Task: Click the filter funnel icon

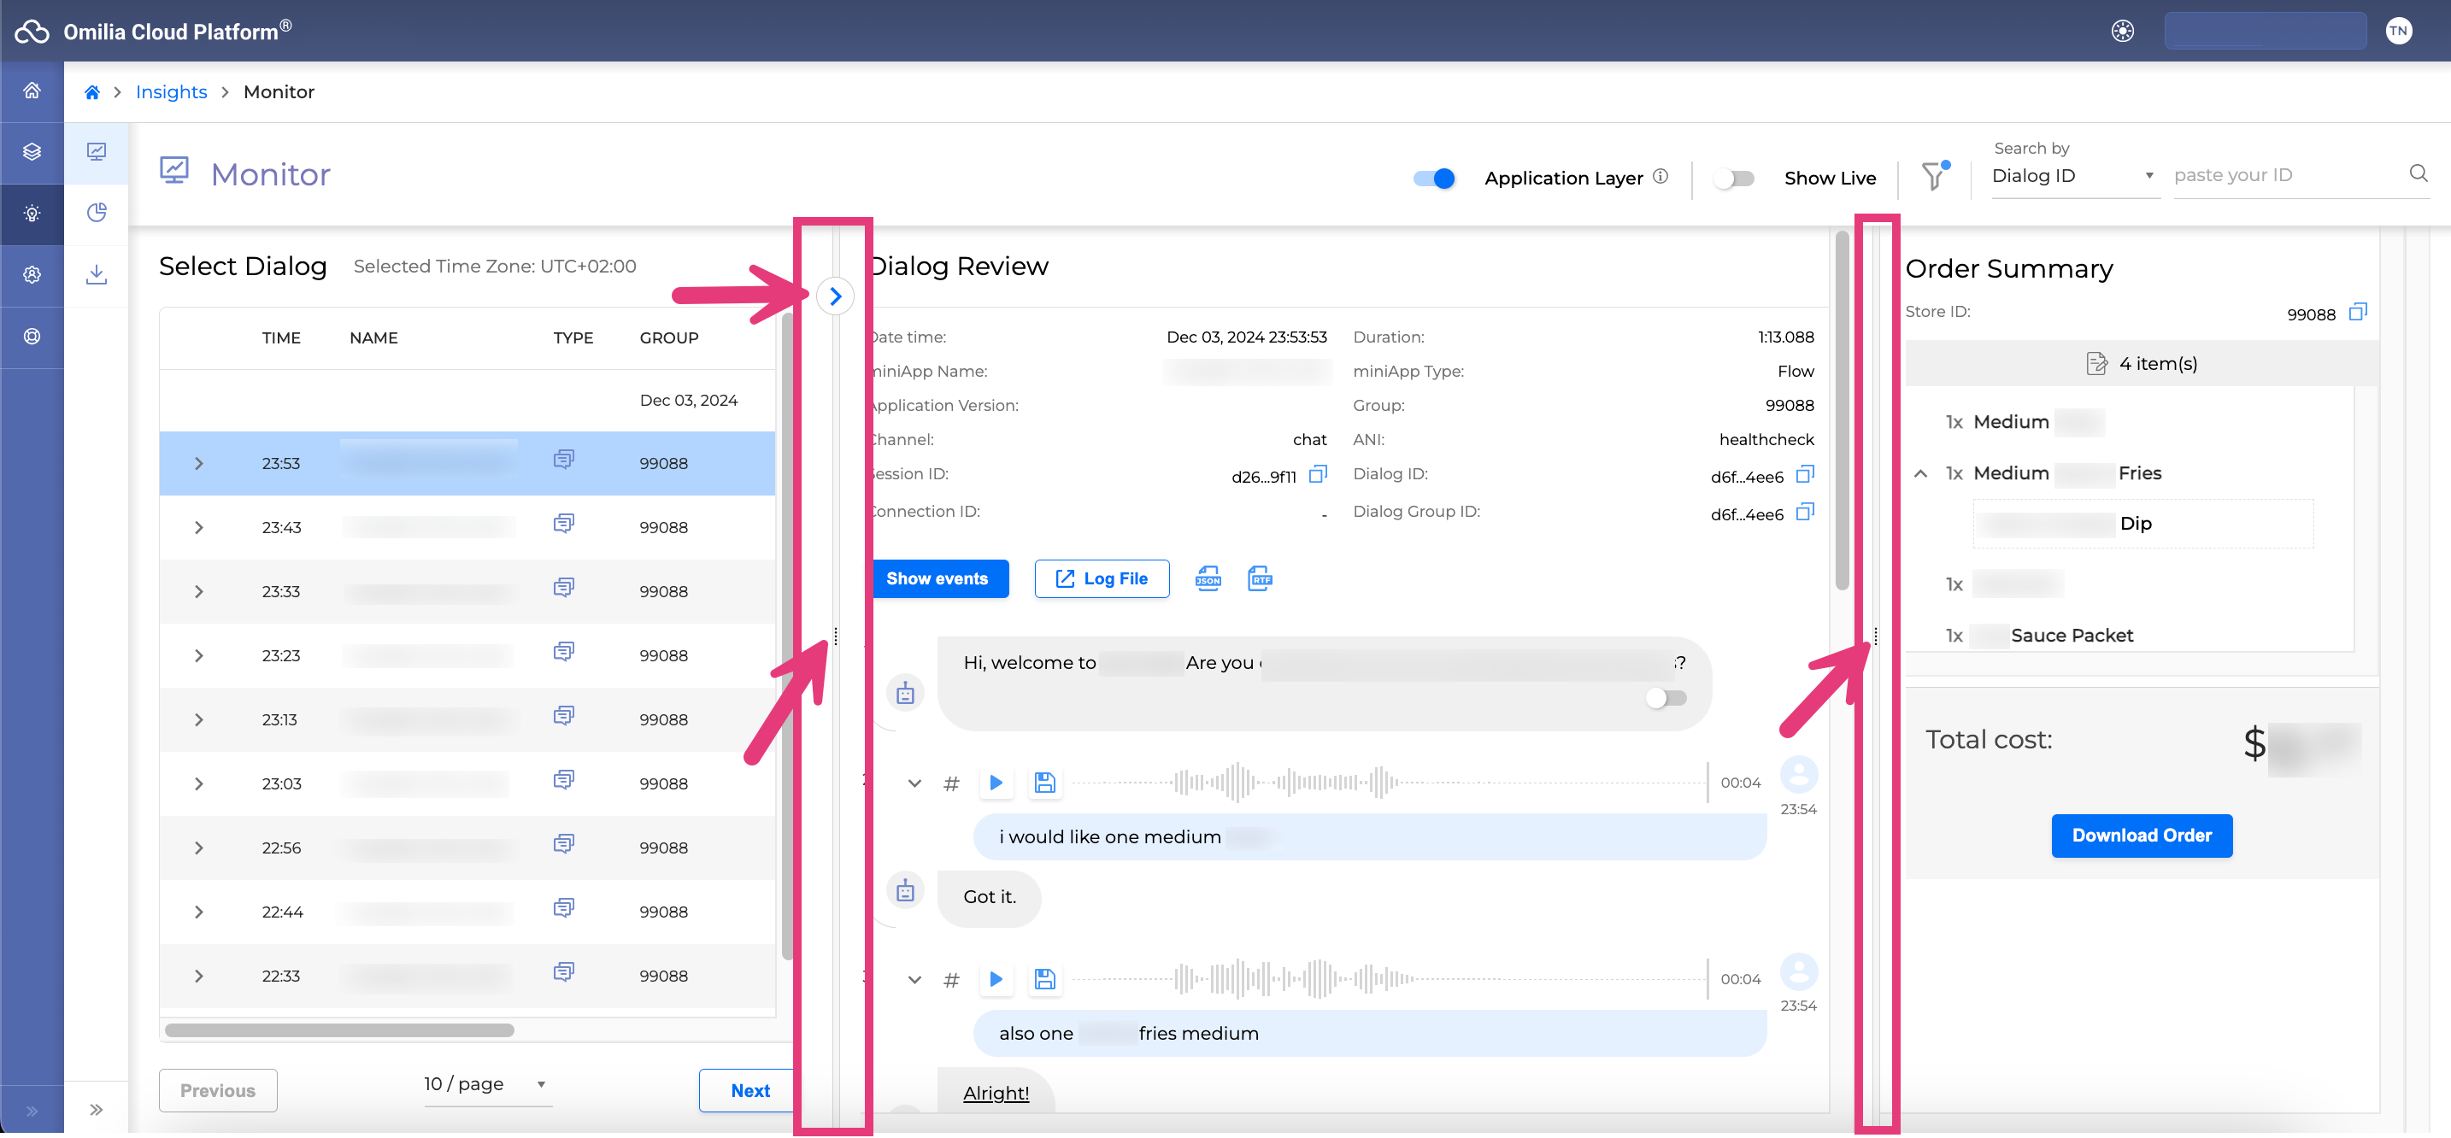Action: click(x=1932, y=176)
